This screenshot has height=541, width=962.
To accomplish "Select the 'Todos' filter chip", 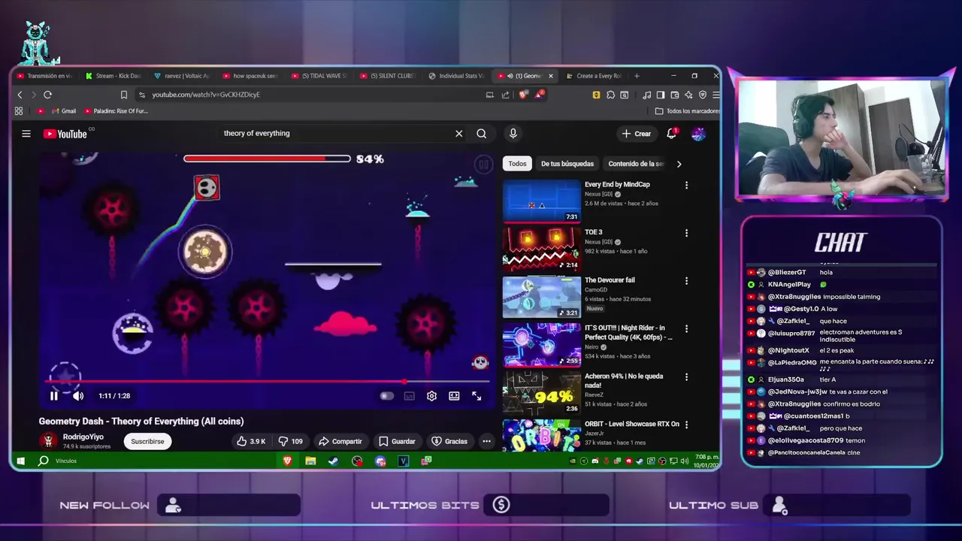I will [x=517, y=164].
